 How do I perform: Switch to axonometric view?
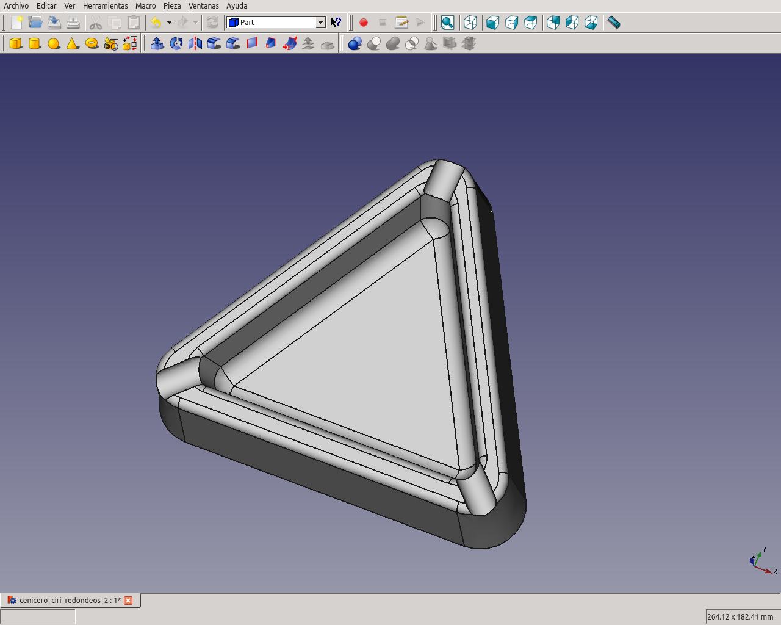pyautogui.click(x=470, y=23)
